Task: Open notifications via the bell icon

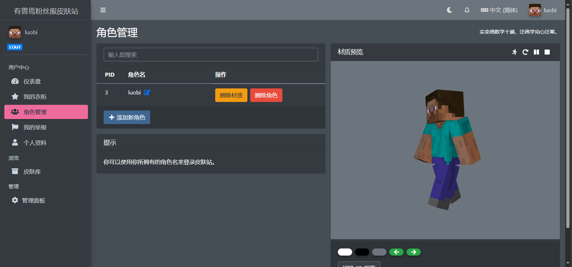Action: pyautogui.click(x=467, y=10)
